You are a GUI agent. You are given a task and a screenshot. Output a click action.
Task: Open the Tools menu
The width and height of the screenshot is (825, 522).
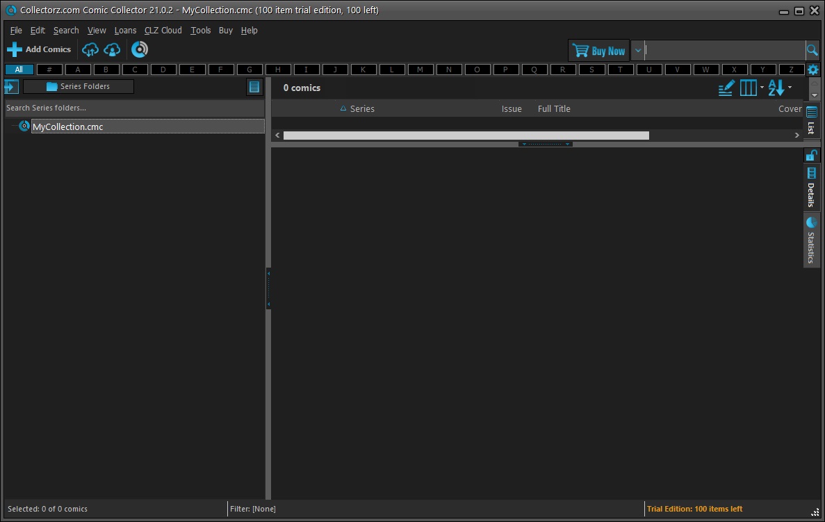tap(201, 31)
